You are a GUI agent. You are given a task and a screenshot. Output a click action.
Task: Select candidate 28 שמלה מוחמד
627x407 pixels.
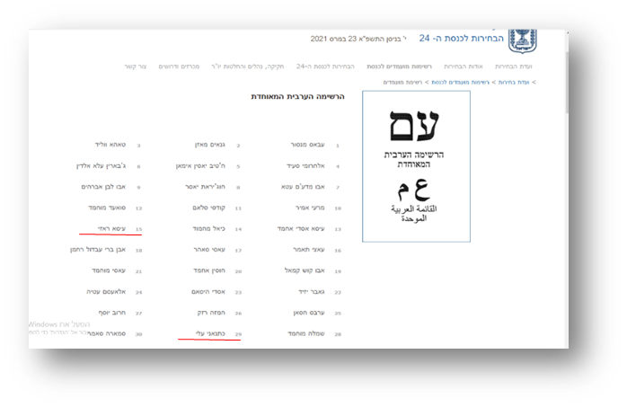tap(306, 334)
